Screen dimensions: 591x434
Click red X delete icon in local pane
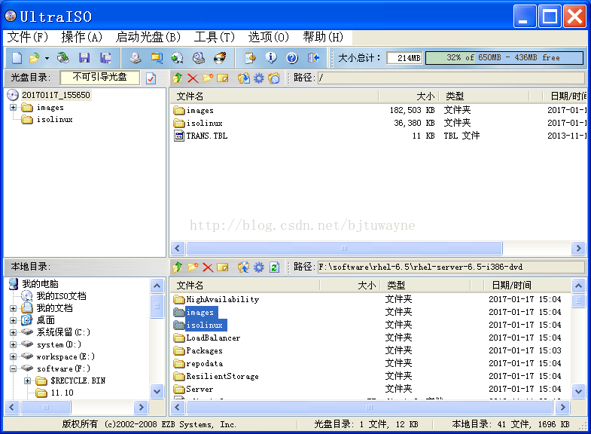tap(208, 267)
